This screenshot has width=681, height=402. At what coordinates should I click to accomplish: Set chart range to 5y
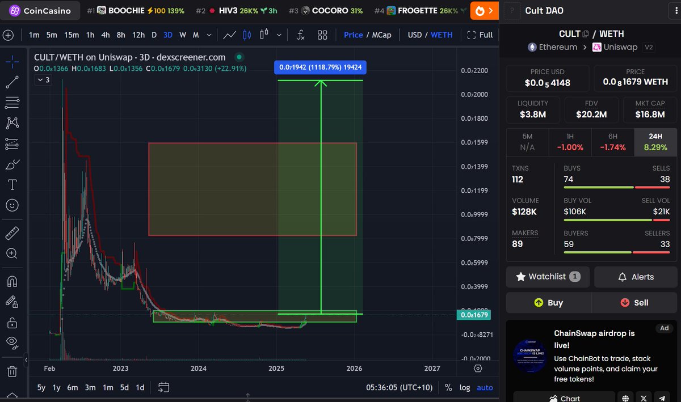click(41, 388)
